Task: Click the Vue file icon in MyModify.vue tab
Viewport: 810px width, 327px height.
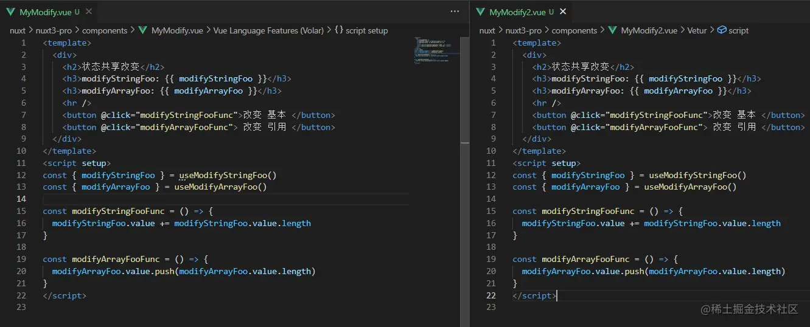Action: point(11,12)
